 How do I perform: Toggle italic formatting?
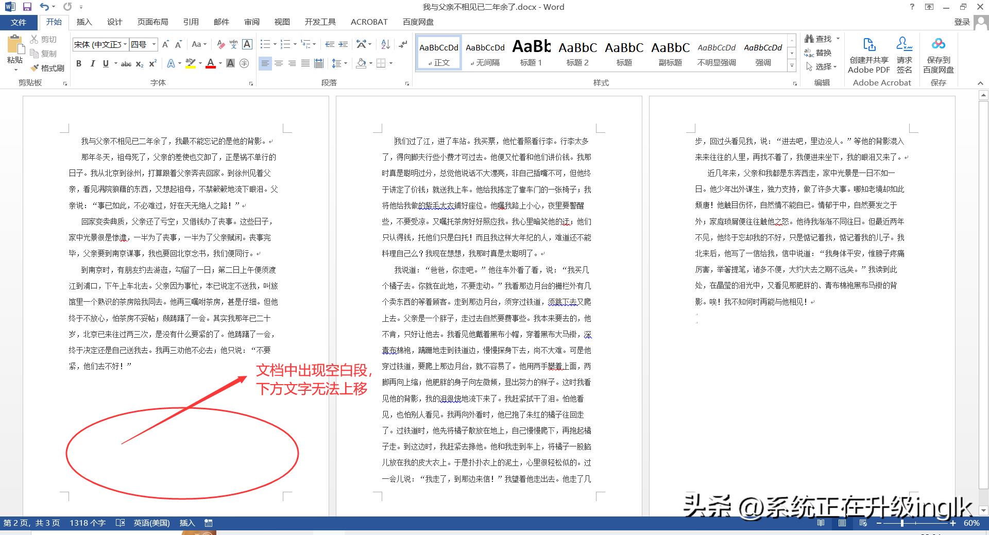click(92, 64)
